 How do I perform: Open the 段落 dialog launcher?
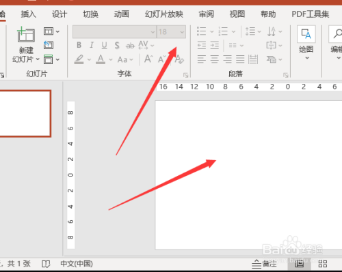point(286,75)
